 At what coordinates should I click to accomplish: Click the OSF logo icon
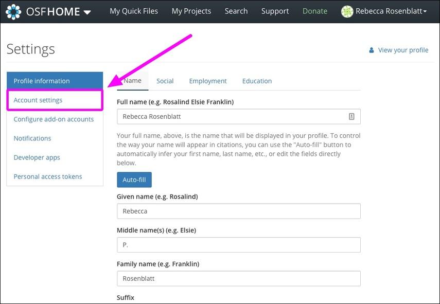(13, 12)
